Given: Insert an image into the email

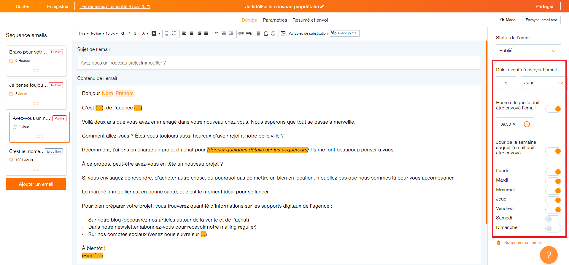Looking at the screenshot, I should 283,33.
